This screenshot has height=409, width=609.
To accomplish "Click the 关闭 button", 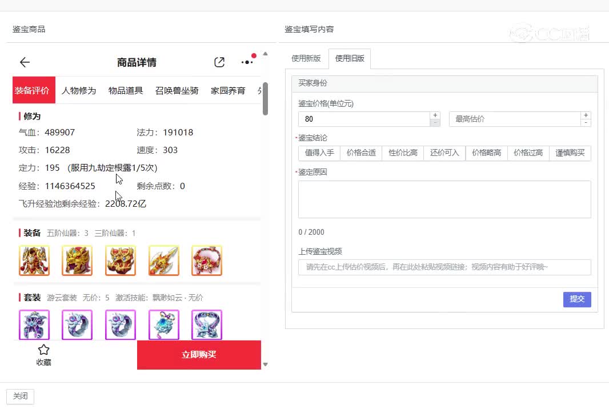I will (20, 396).
